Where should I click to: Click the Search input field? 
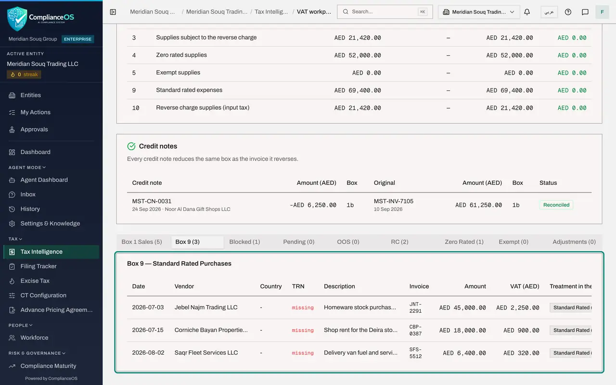(x=385, y=12)
